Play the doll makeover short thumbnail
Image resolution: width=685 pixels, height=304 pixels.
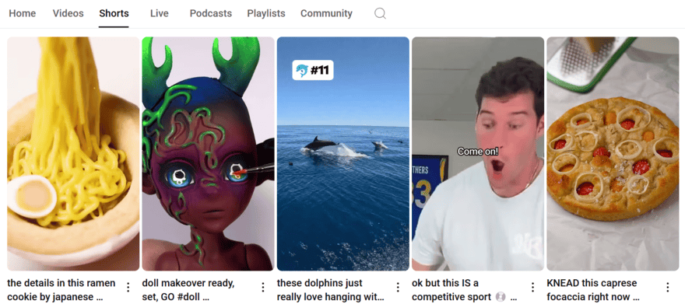[208, 153]
